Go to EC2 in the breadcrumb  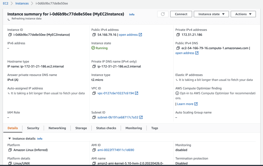click(x=6, y=3)
